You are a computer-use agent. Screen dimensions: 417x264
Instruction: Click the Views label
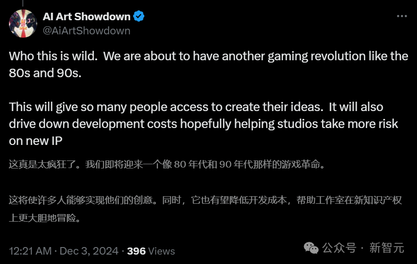[x=161, y=251]
